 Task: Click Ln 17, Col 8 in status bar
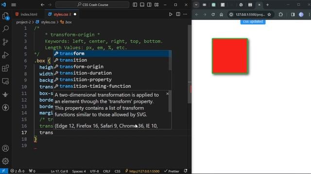(59, 171)
